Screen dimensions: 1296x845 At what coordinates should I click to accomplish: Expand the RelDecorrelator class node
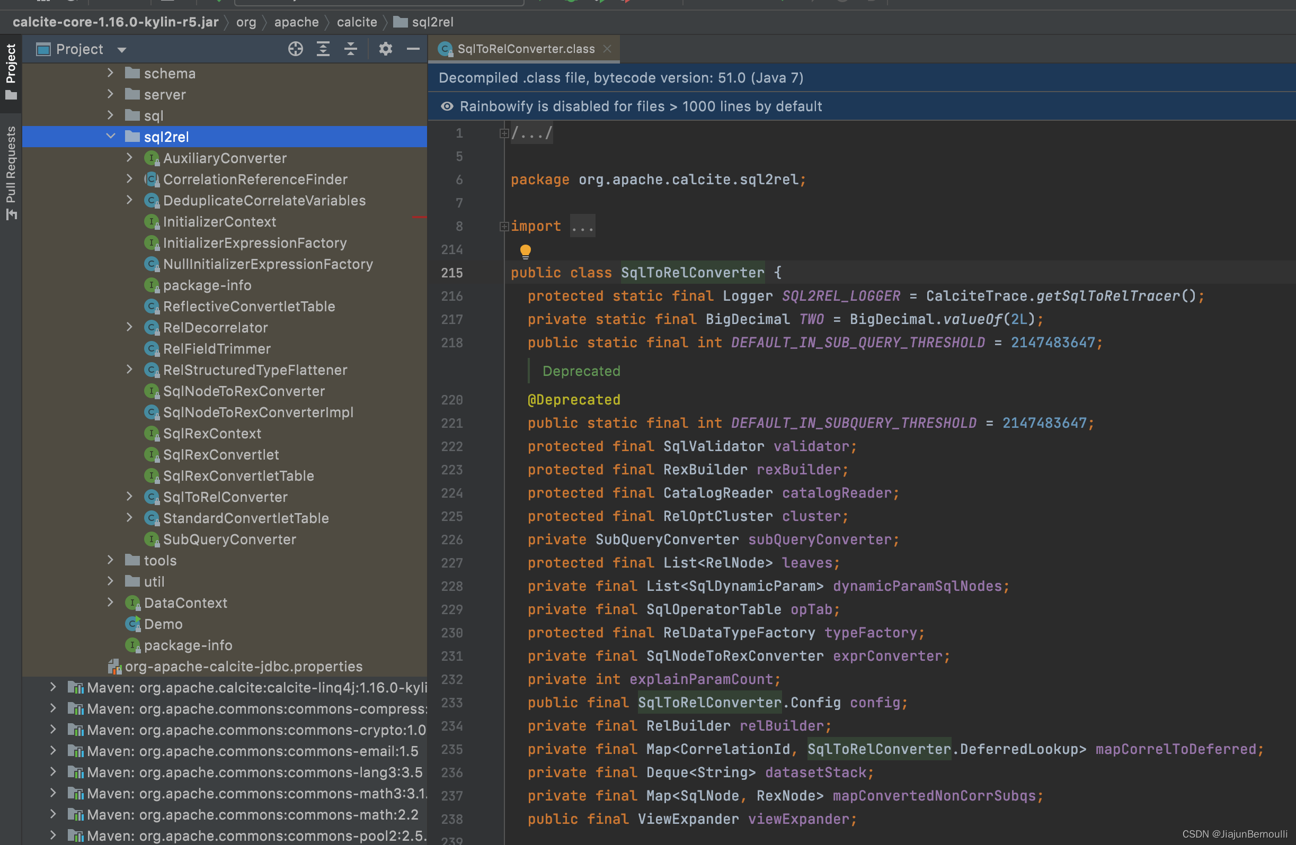click(x=129, y=327)
